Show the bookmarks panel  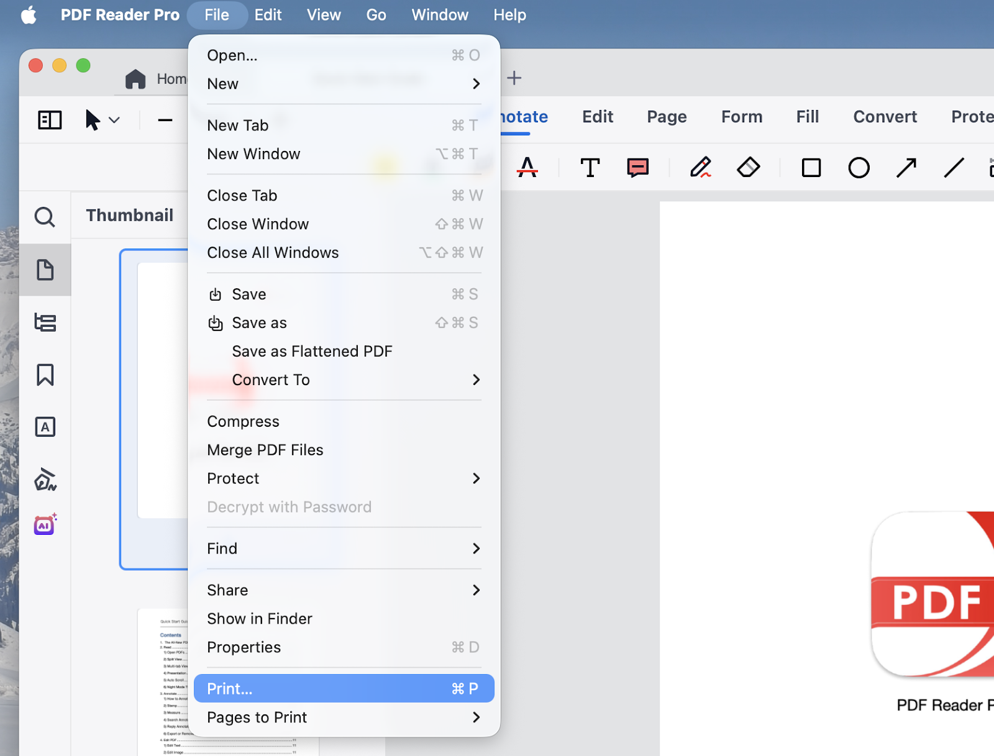tap(45, 375)
